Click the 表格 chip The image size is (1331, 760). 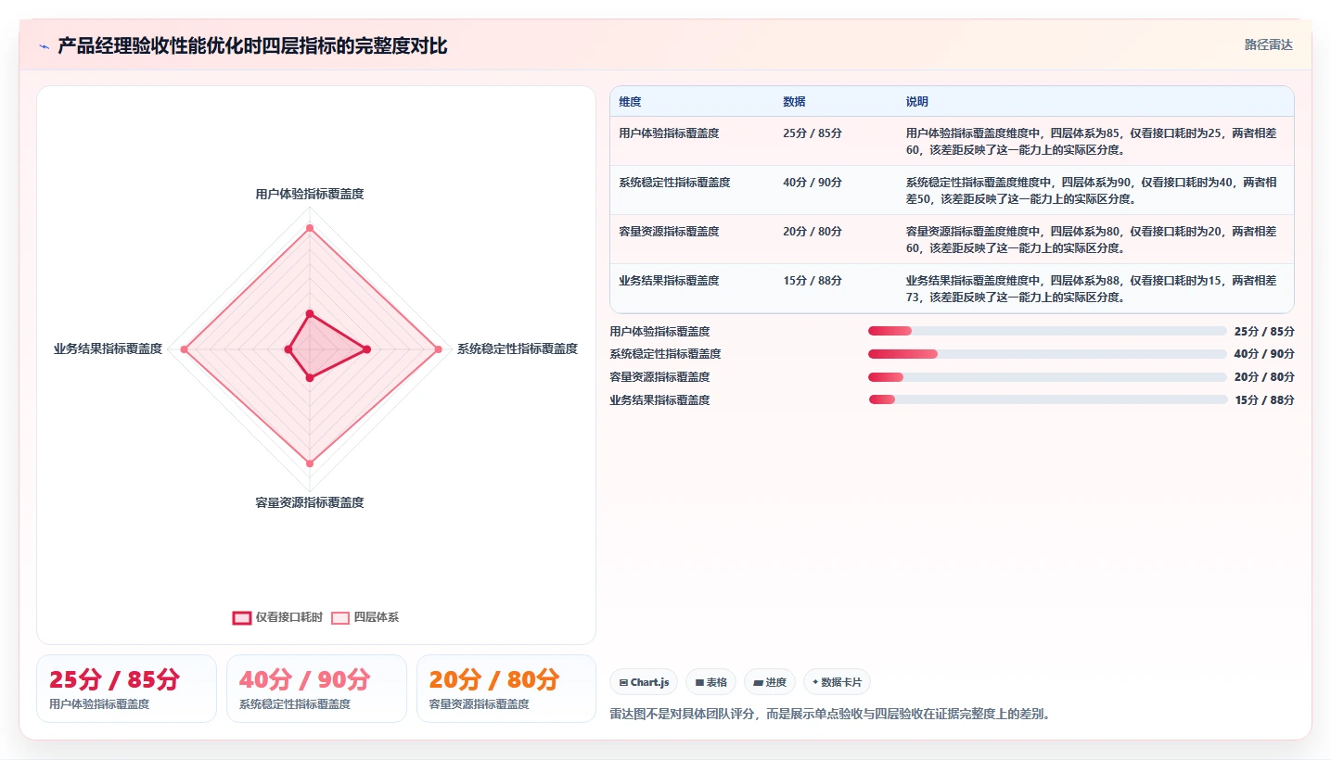[710, 682]
